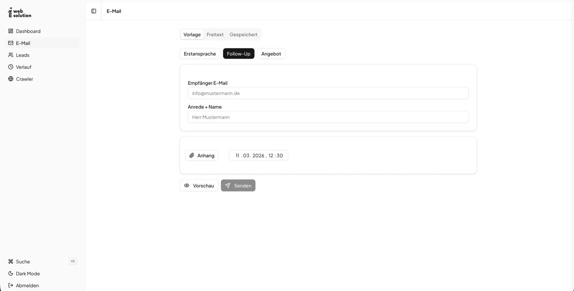This screenshot has height=291, width=574.
Task: Click the paper plane send icon
Action: (227, 186)
